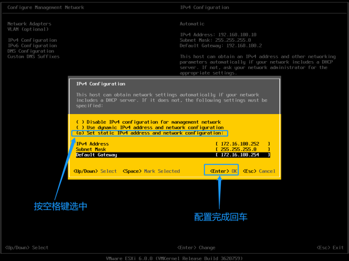Select Network Adapters menu entry
The width and height of the screenshot is (349, 261).
coord(29,24)
